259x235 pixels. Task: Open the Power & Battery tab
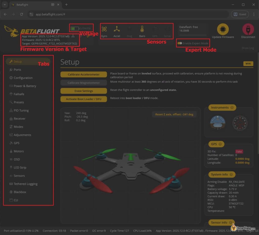click(28, 86)
